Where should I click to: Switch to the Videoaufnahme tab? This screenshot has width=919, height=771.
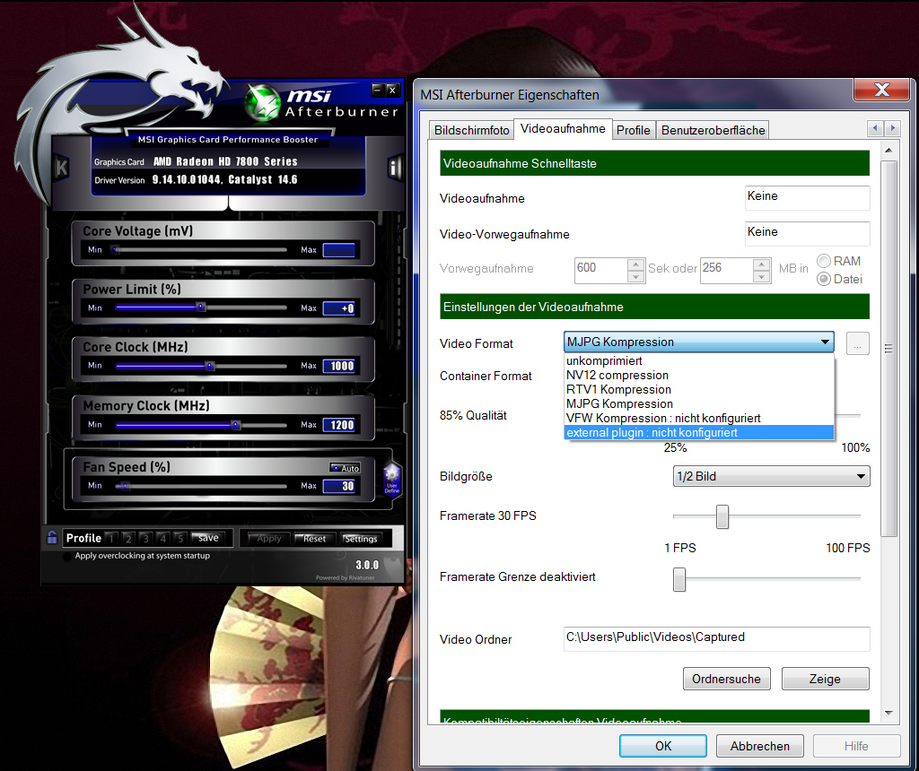pyautogui.click(x=563, y=129)
